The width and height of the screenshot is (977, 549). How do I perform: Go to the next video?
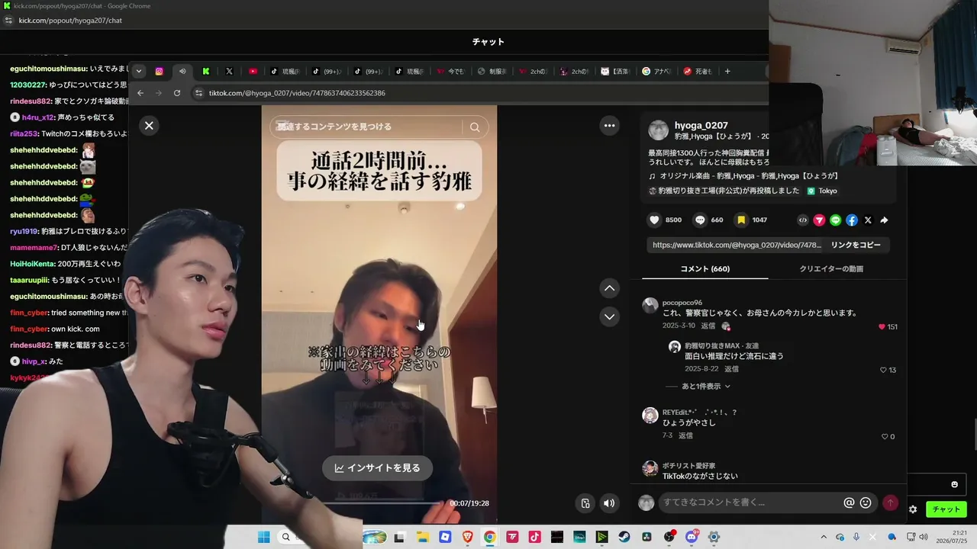pos(609,316)
